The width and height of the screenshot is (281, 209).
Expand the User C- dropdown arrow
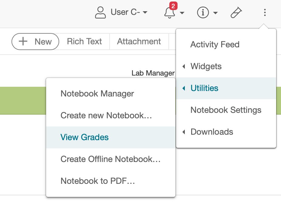pyautogui.click(x=145, y=12)
